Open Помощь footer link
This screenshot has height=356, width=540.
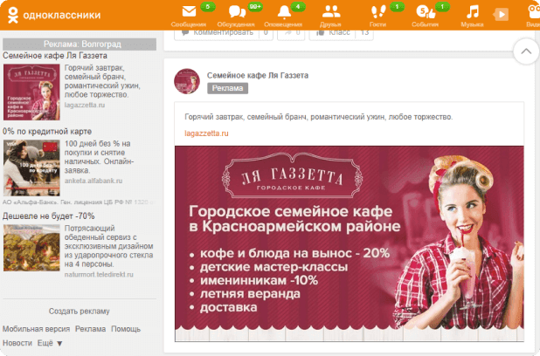[126, 329]
